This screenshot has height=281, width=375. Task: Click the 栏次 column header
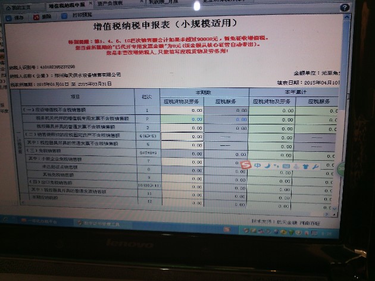[147, 97]
